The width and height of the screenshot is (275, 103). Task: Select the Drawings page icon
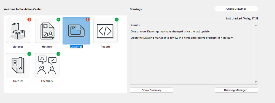pos(76,31)
